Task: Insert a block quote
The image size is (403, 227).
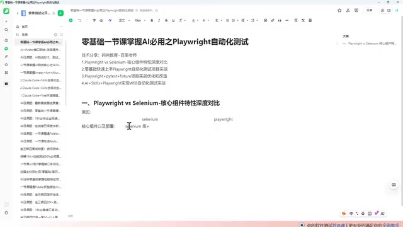Action: pyautogui.click(x=280, y=20)
